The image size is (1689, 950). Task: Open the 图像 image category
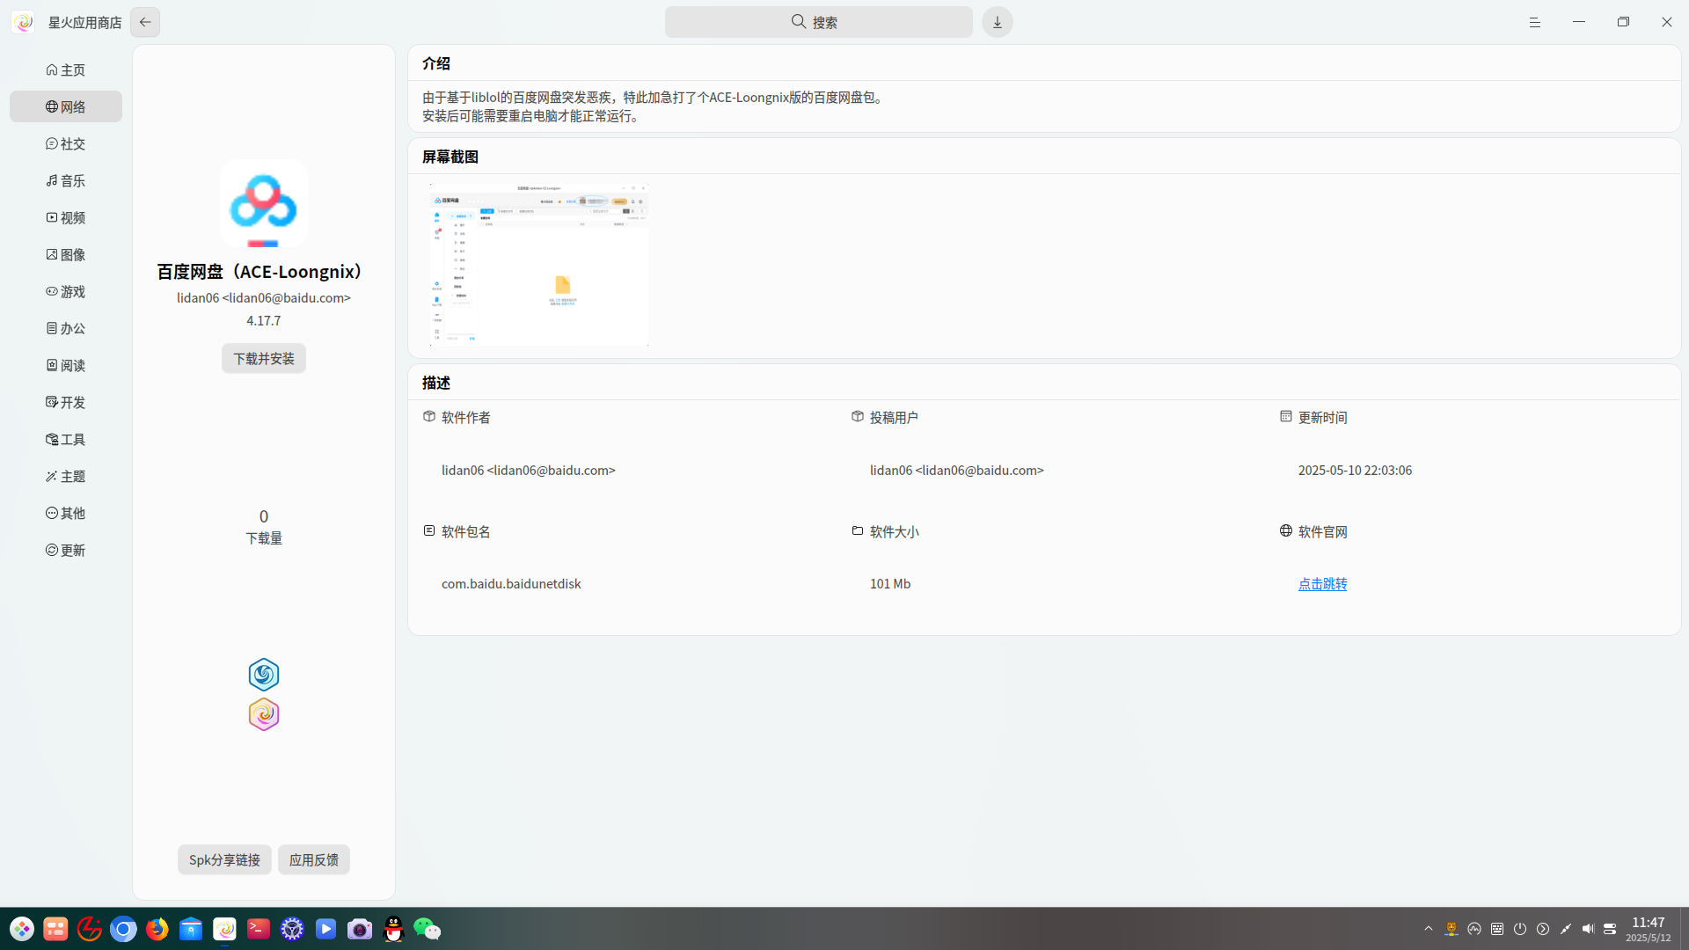[66, 254]
